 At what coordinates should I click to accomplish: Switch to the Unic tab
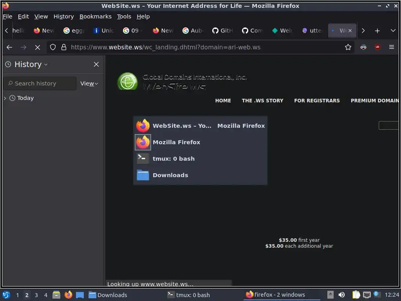[x=103, y=31]
